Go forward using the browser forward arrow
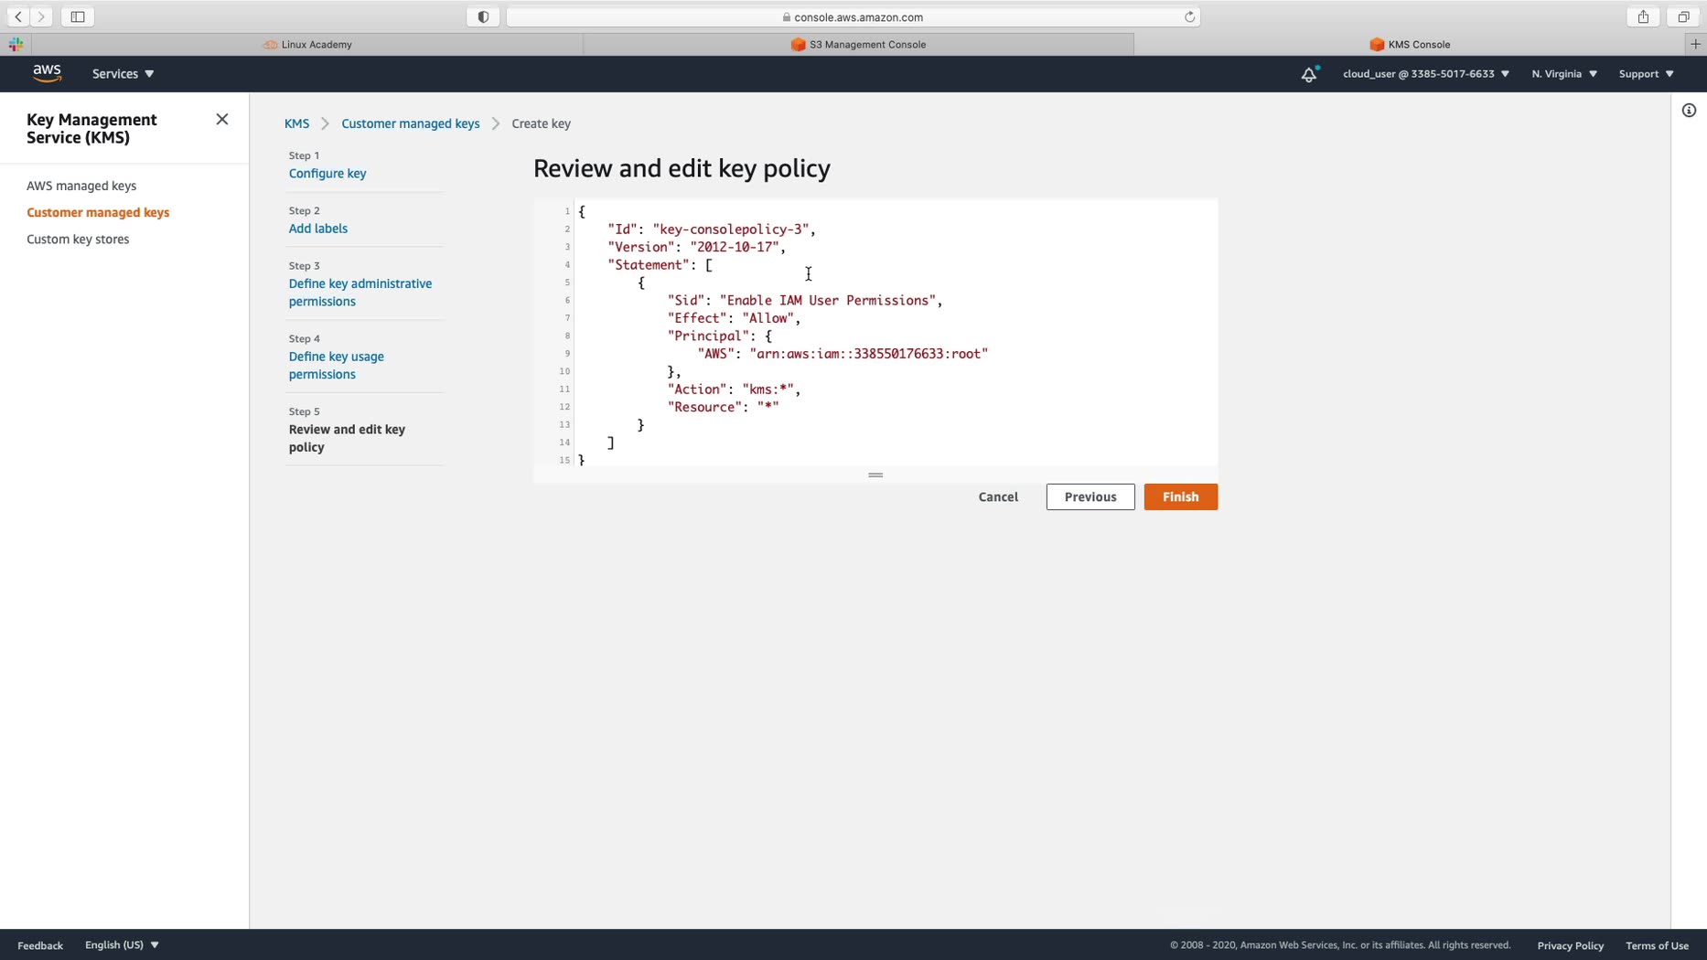1707x960 pixels. point(41,16)
